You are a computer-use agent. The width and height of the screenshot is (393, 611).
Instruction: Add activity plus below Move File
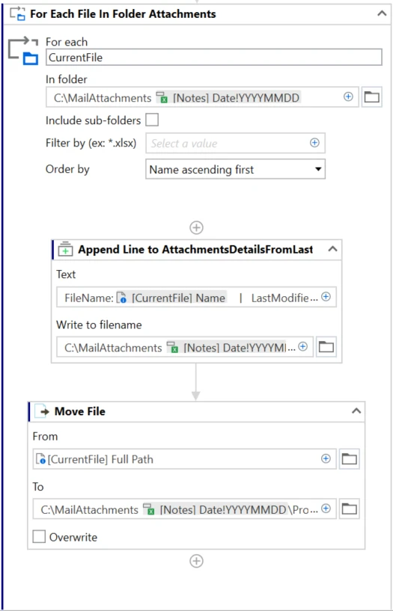(196, 561)
